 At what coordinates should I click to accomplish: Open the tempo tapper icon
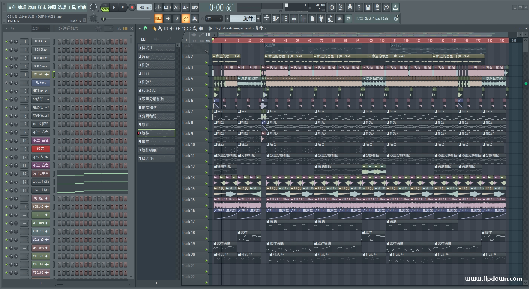330,19
